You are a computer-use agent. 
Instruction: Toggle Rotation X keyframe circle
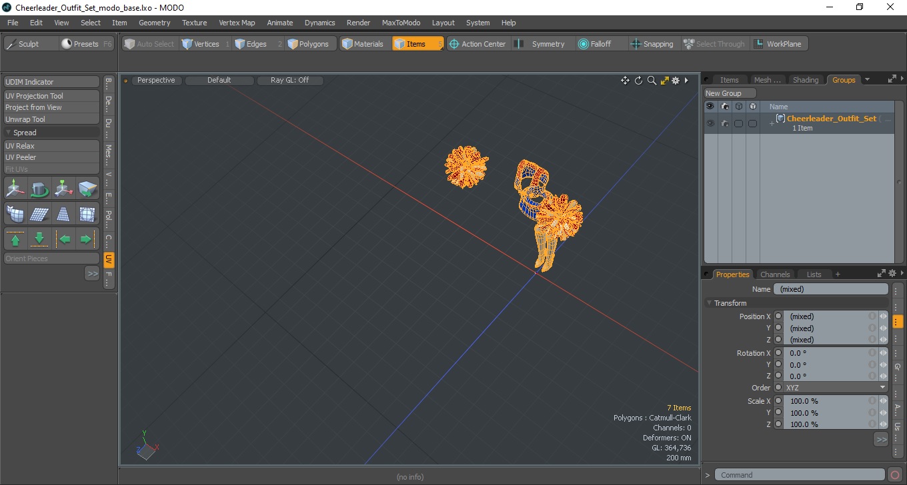(x=778, y=353)
